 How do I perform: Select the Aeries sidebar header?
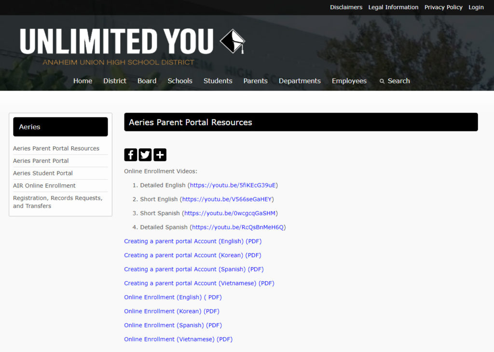click(60, 127)
